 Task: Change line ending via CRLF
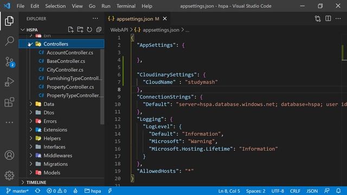(x=295, y=191)
